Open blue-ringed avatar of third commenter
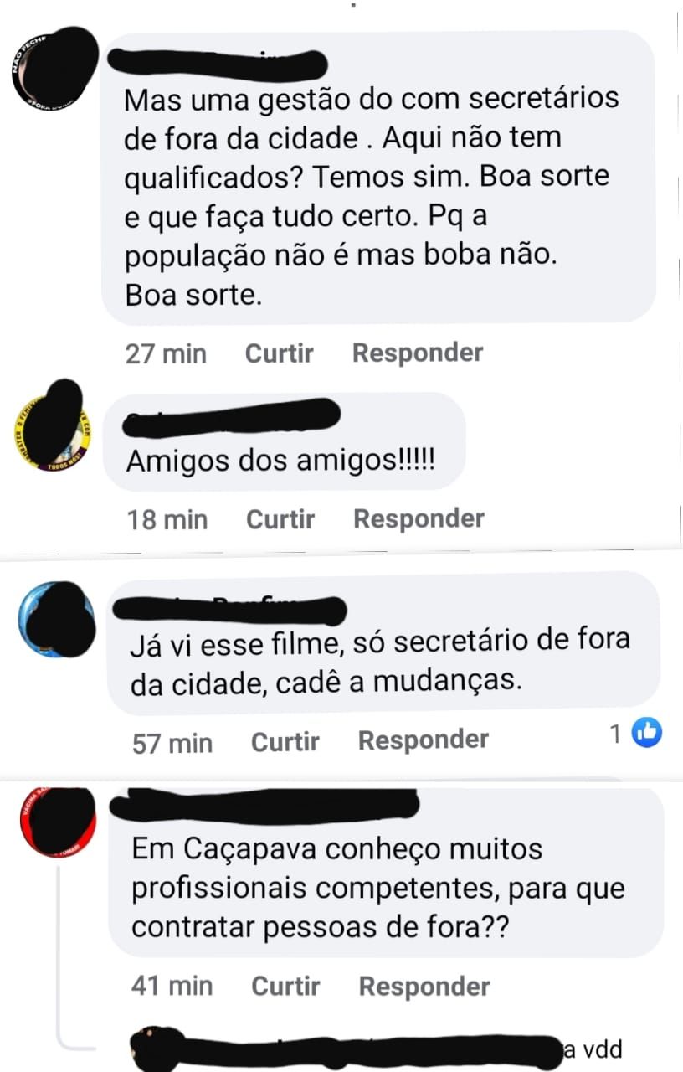Image resolution: width=683 pixels, height=1072 pixels. pyautogui.click(x=57, y=618)
